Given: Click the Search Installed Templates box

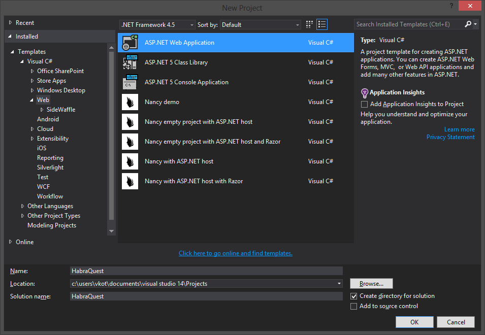Looking at the screenshot, I should point(409,24).
